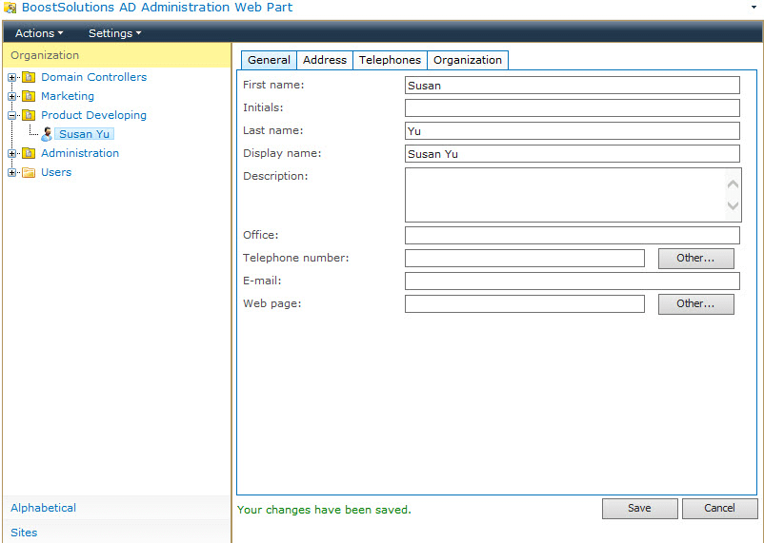Click the Save button
Screen dimensions: 764x543
[640, 509]
